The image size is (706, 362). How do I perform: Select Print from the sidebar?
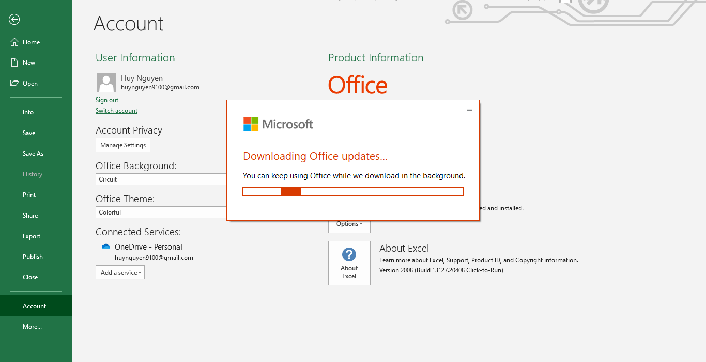[29, 194]
